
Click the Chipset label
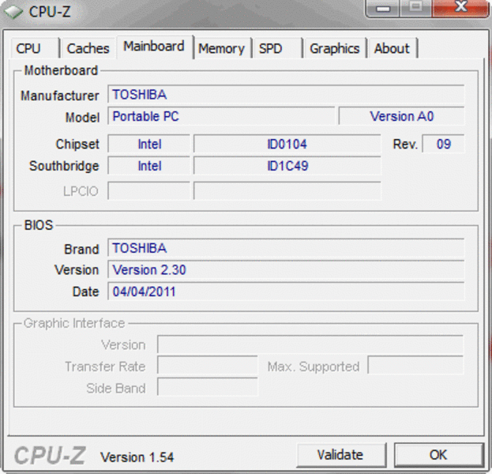click(x=77, y=144)
